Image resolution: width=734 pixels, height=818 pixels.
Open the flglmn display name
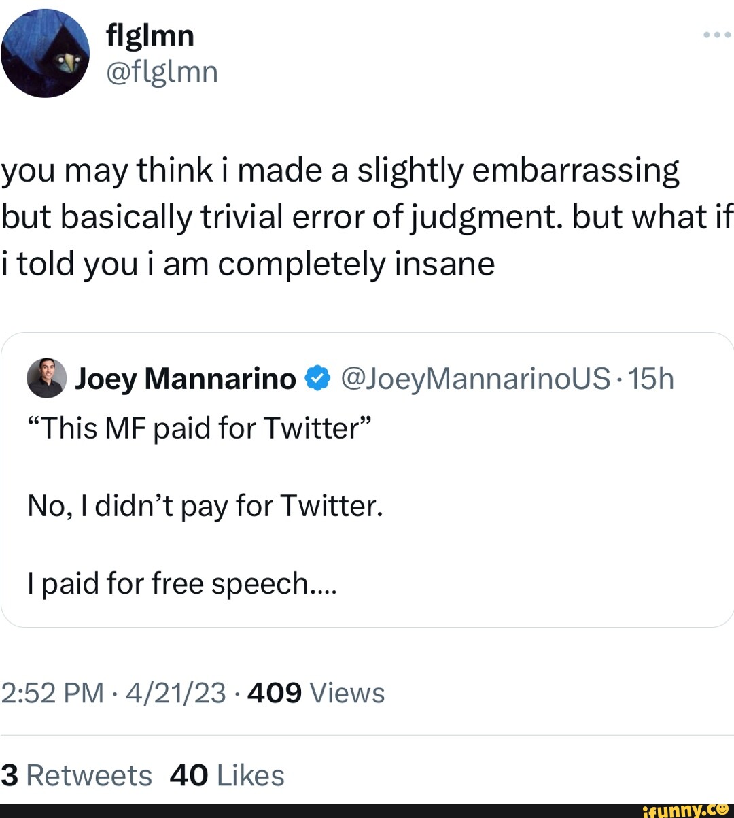(x=150, y=35)
